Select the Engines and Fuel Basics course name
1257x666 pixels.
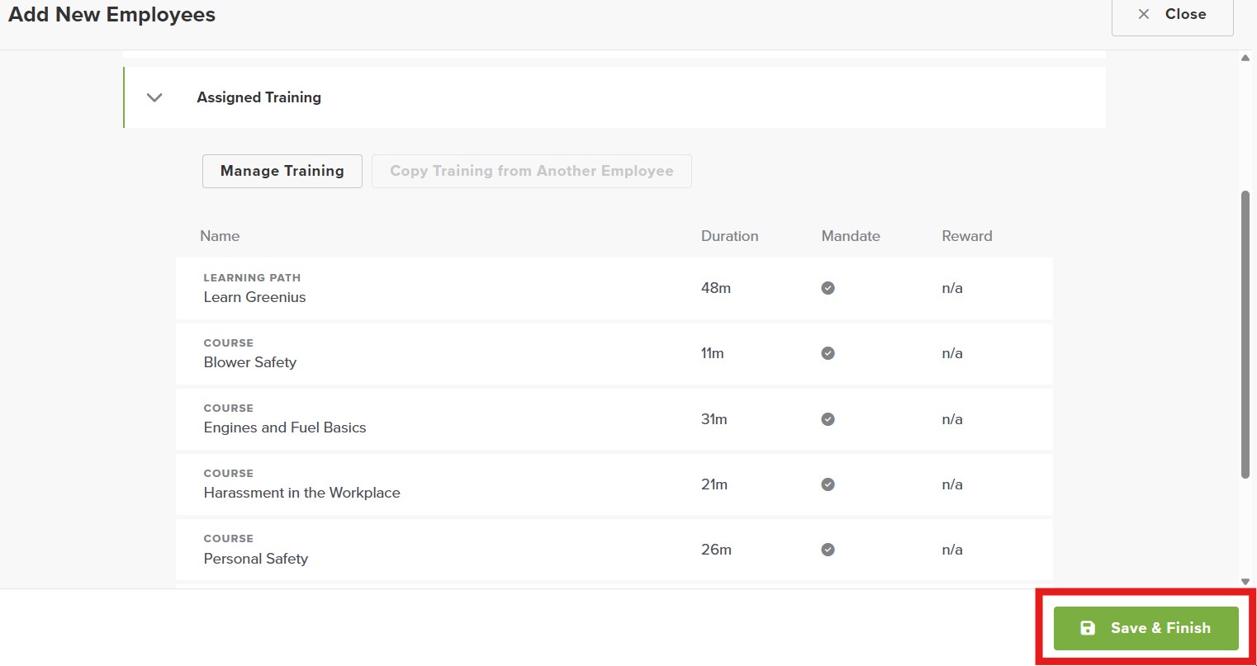(285, 427)
